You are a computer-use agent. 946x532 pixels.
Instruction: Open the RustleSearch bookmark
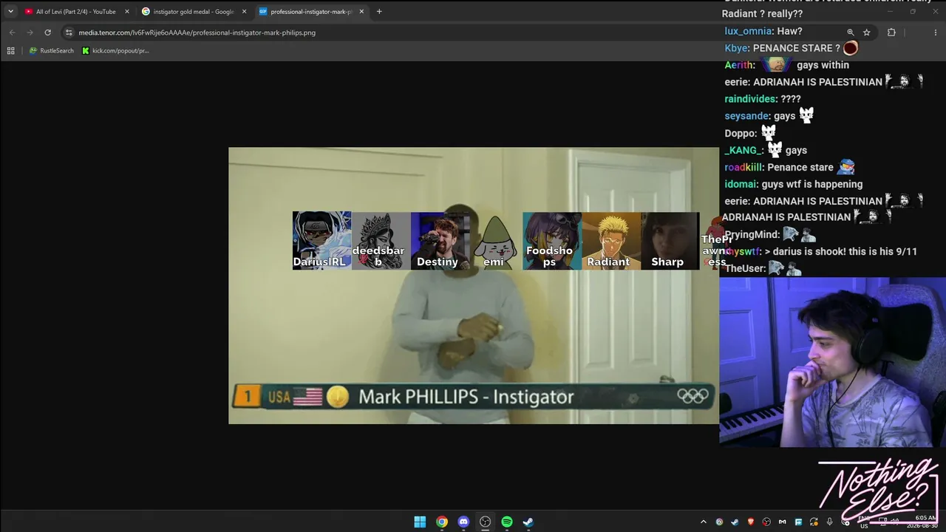click(x=51, y=50)
